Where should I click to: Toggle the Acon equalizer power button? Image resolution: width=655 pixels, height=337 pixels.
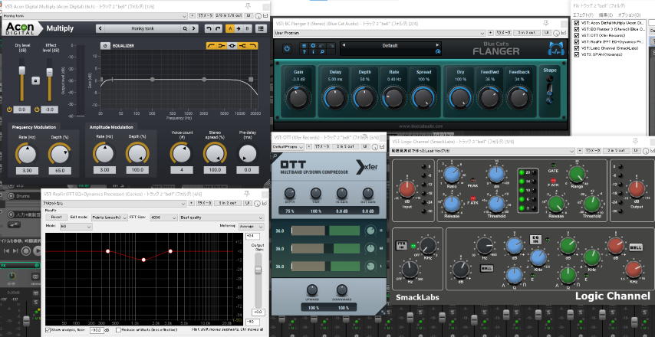(105, 45)
